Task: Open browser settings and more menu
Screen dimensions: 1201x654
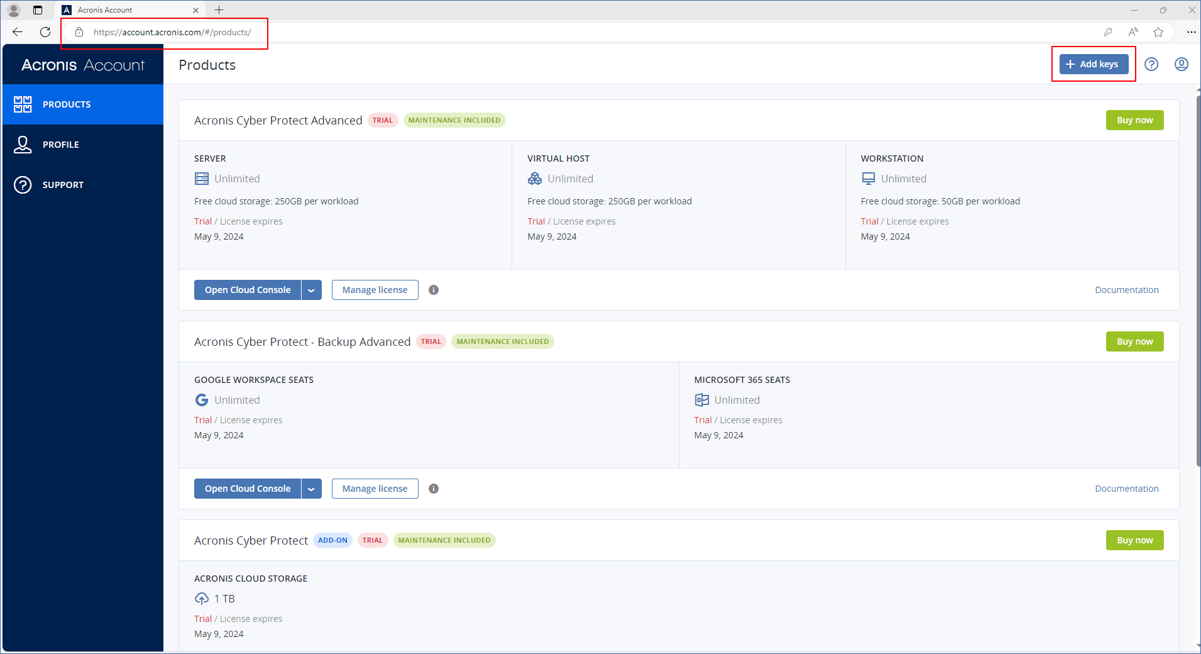Action: tap(1191, 32)
